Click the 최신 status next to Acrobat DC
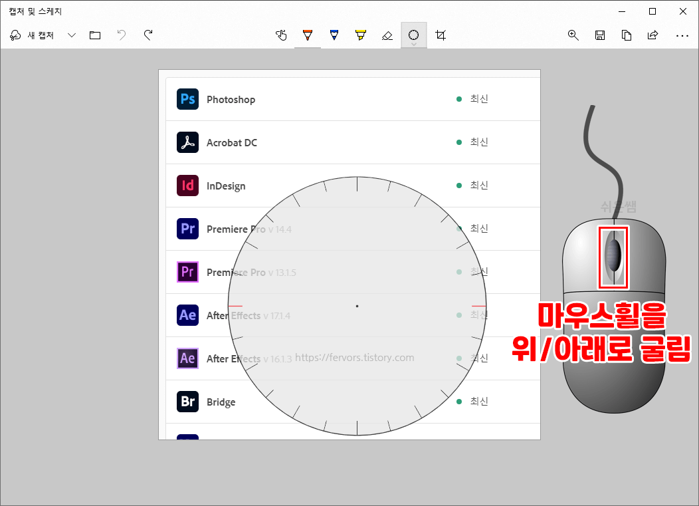The height and width of the screenshot is (506, 699). pyautogui.click(x=479, y=142)
